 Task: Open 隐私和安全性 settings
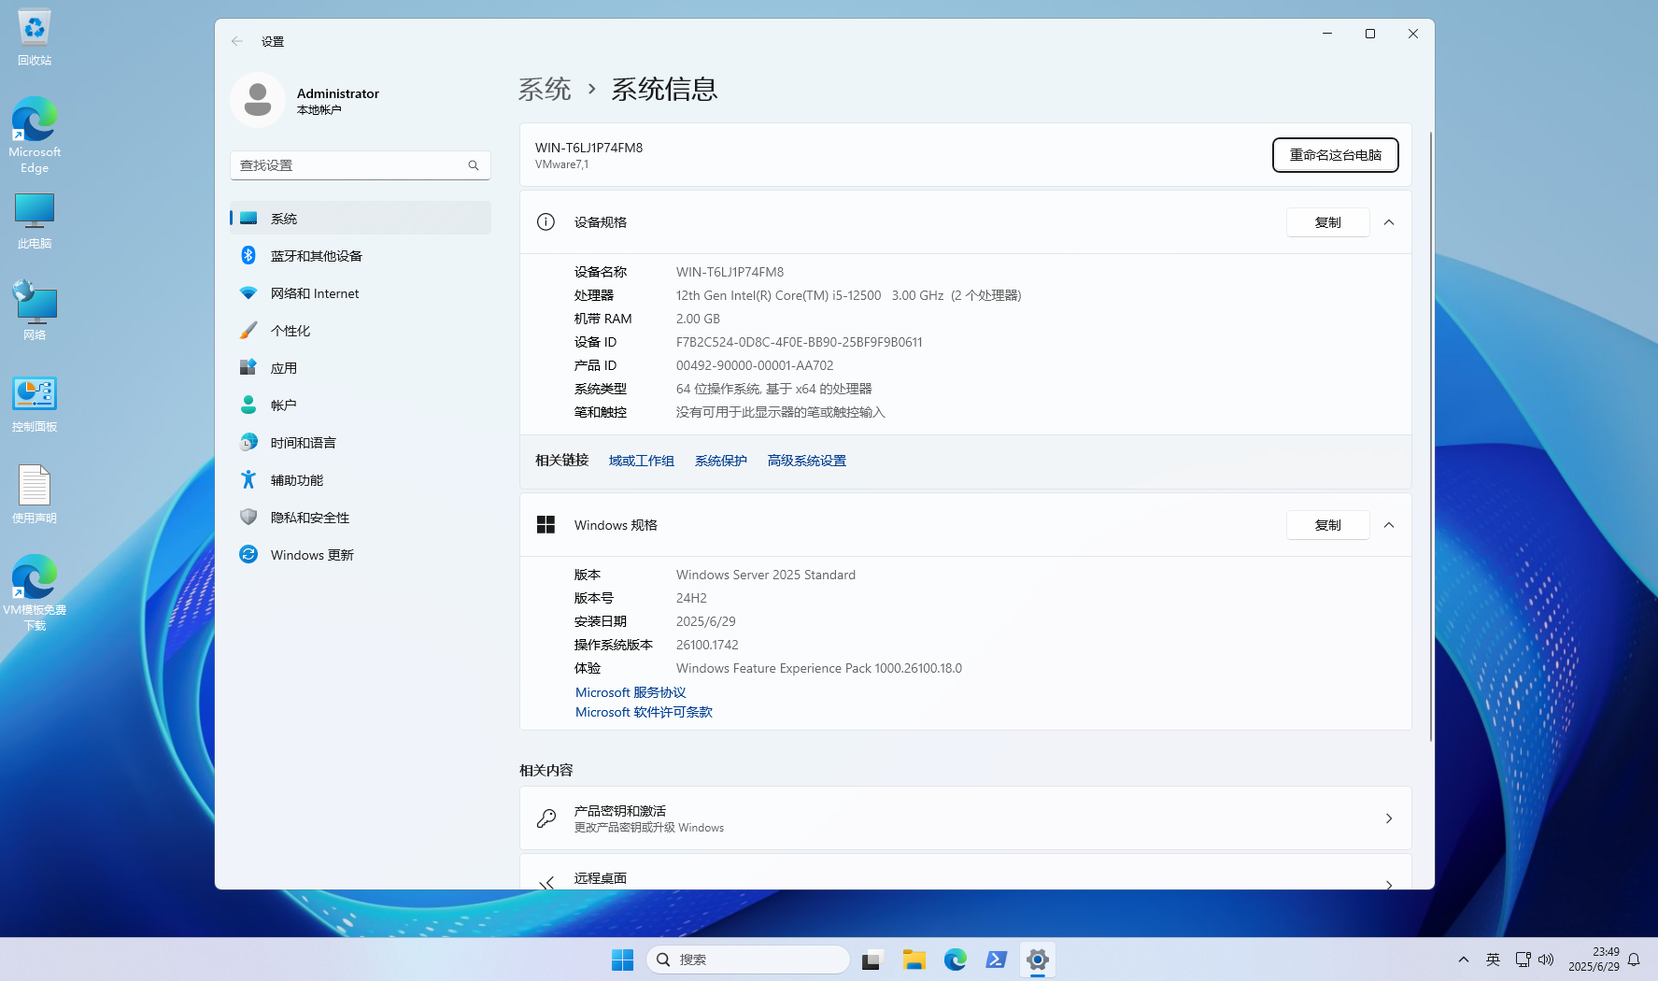click(x=361, y=518)
